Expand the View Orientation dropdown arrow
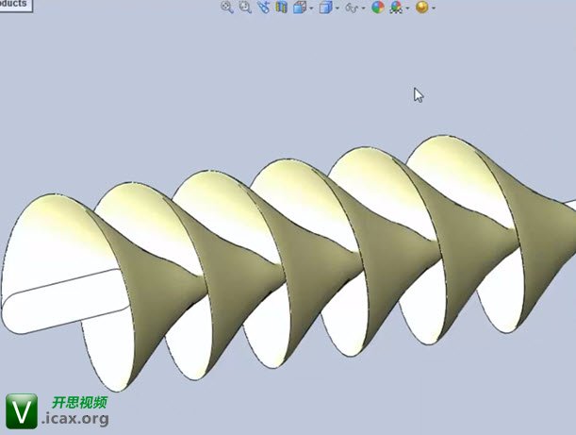576x435 pixels. (x=311, y=8)
